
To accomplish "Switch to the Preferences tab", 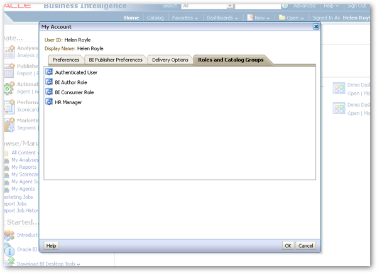I will [66, 60].
